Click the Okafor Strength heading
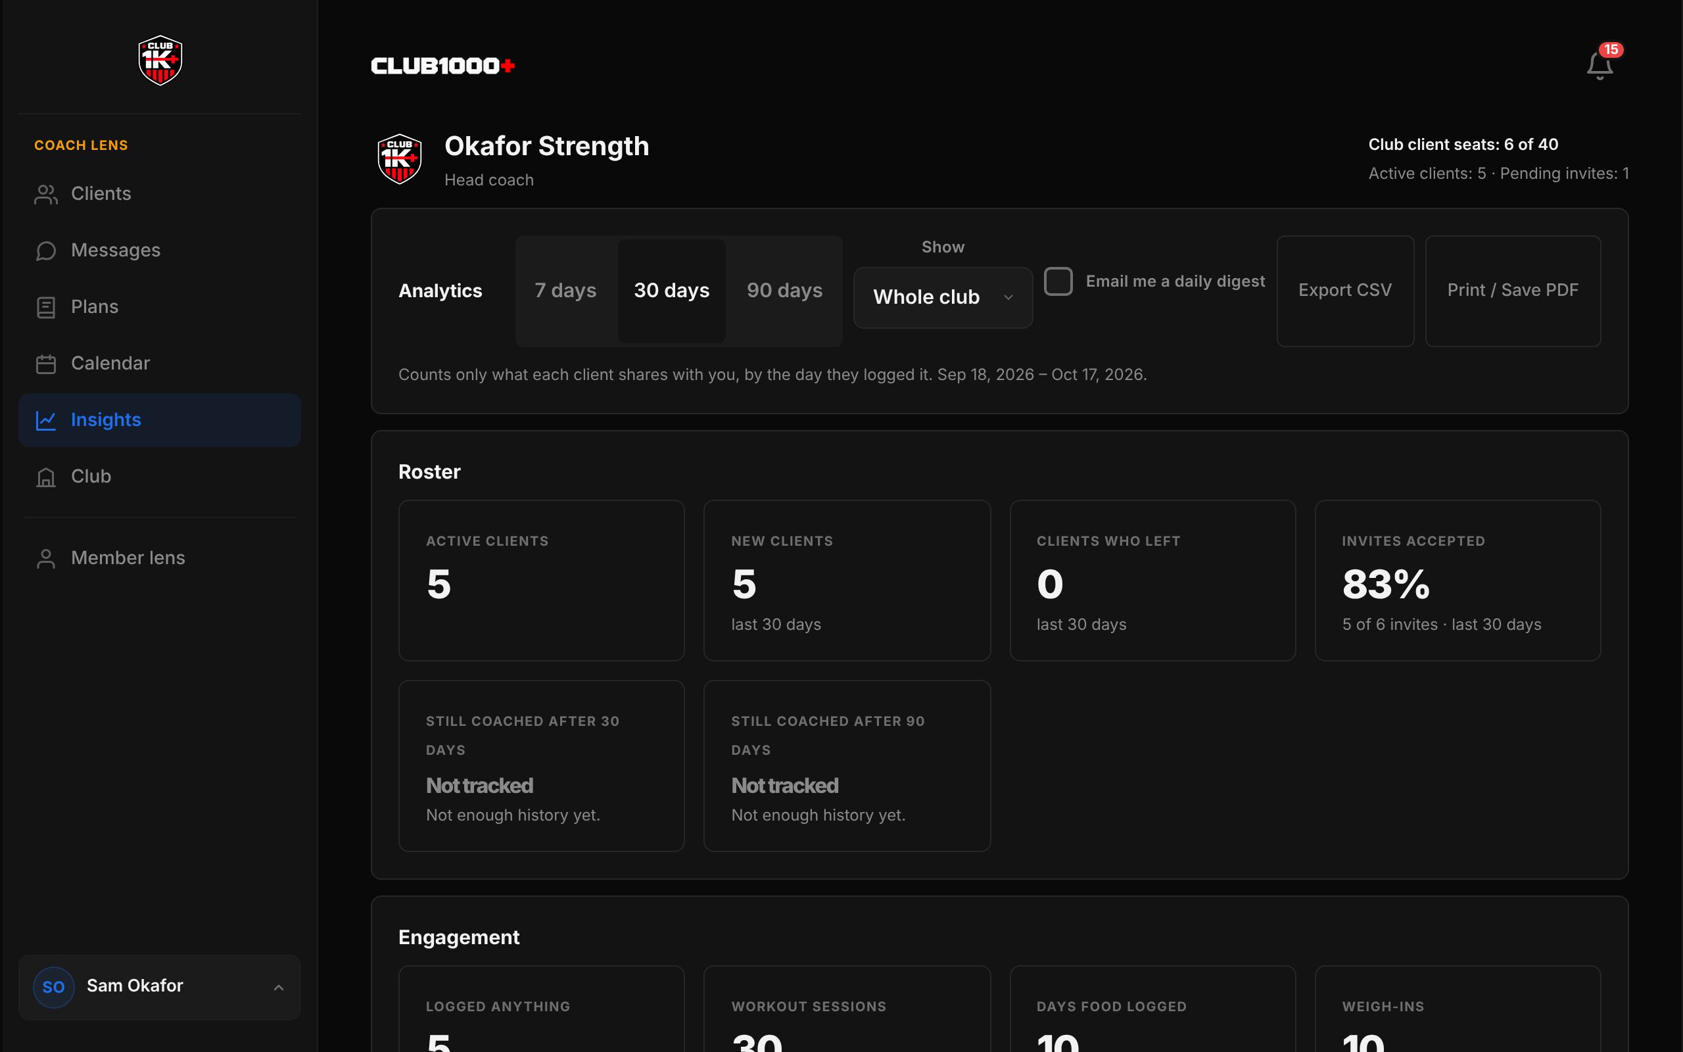This screenshot has width=1683, height=1052. pos(546,146)
